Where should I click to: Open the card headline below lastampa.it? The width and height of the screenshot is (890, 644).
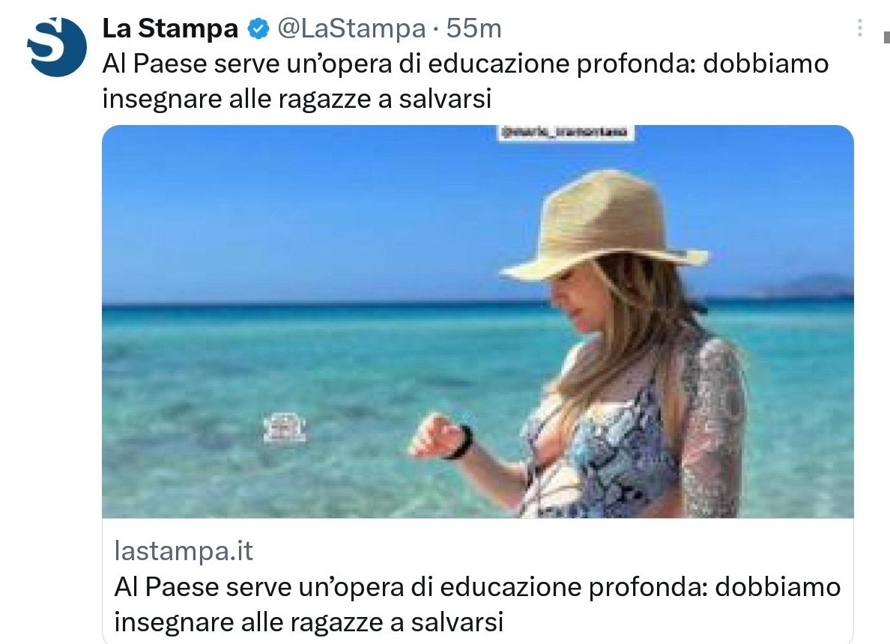tap(477, 604)
